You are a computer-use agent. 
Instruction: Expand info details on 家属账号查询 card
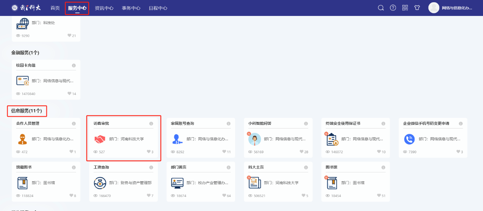[229, 124]
